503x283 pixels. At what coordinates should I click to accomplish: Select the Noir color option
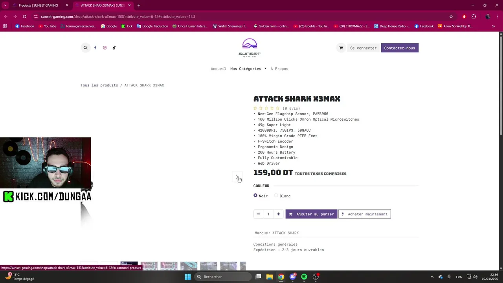255,195
